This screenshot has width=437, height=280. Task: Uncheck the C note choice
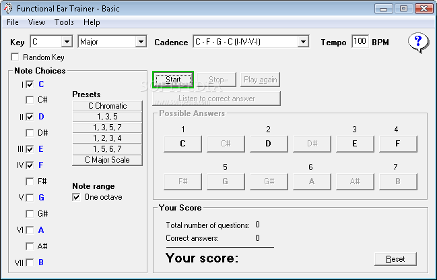pyautogui.click(x=30, y=84)
